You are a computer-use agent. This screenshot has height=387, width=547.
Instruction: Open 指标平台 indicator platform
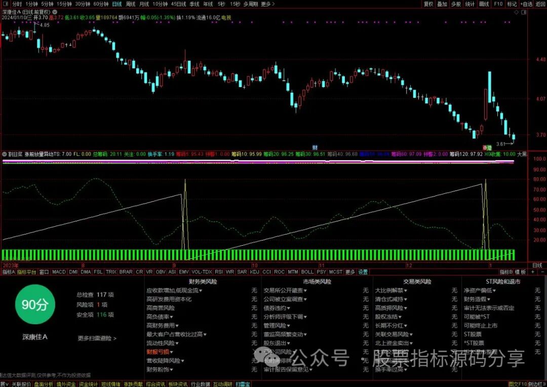(x=26, y=272)
